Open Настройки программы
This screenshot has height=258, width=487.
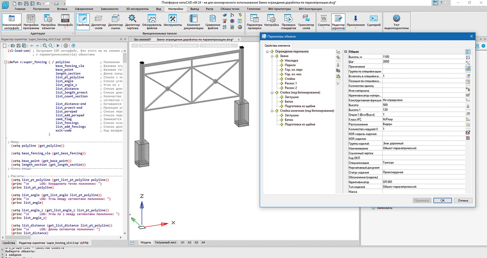click(31, 22)
